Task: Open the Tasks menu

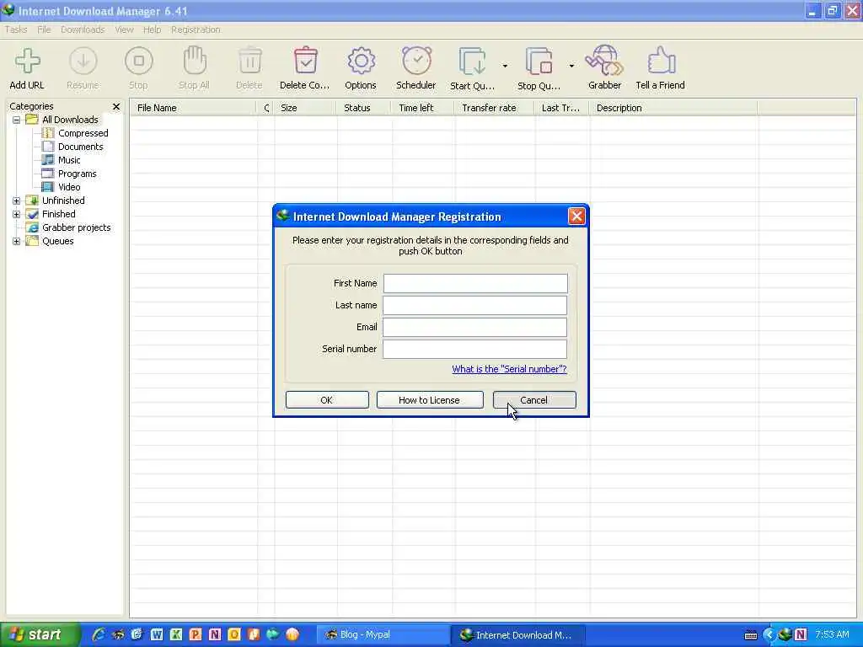Action: (x=16, y=29)
